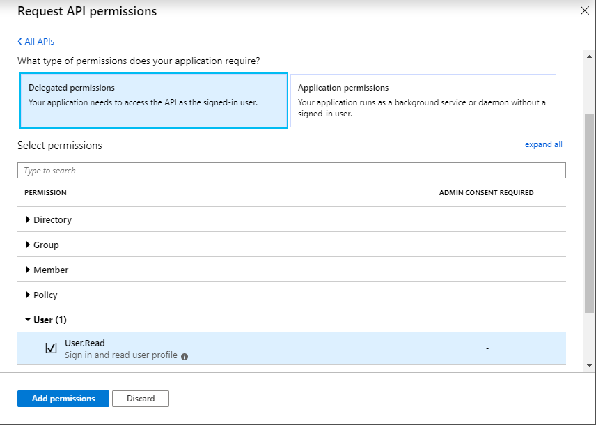Click the scrollbar down arrow
This screenshot has height=425, width=596.
[x=590, y=365]
